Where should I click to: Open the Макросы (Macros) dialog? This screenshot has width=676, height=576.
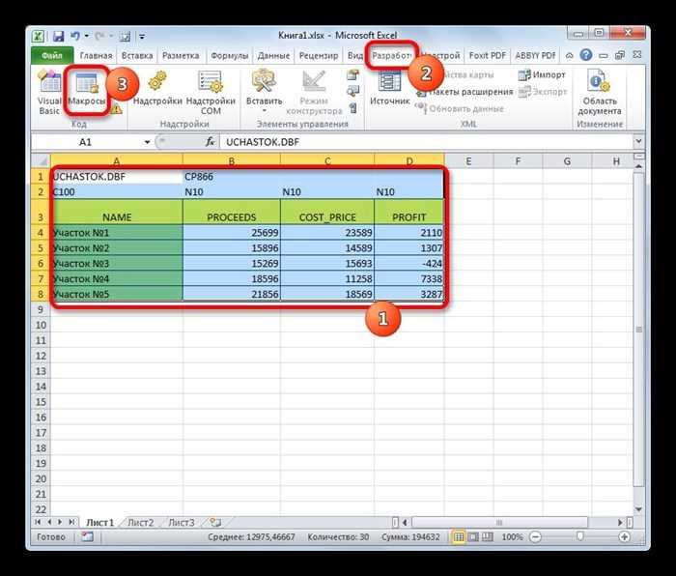coord(87,90)
